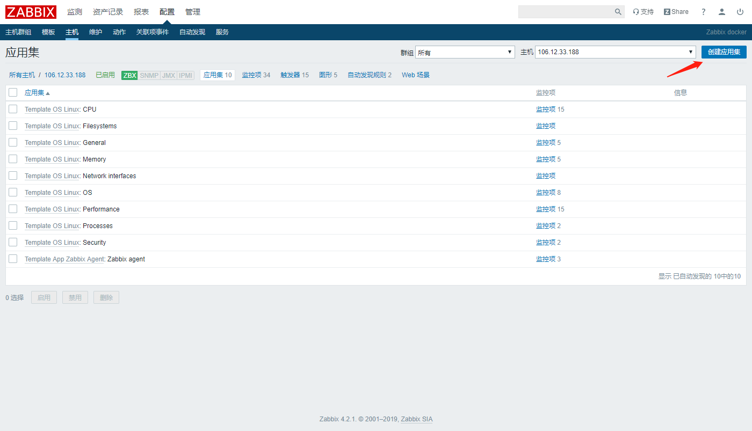Check the Performance application checkbox
Viewport: 752px width, 431px height.
(13, 209)
